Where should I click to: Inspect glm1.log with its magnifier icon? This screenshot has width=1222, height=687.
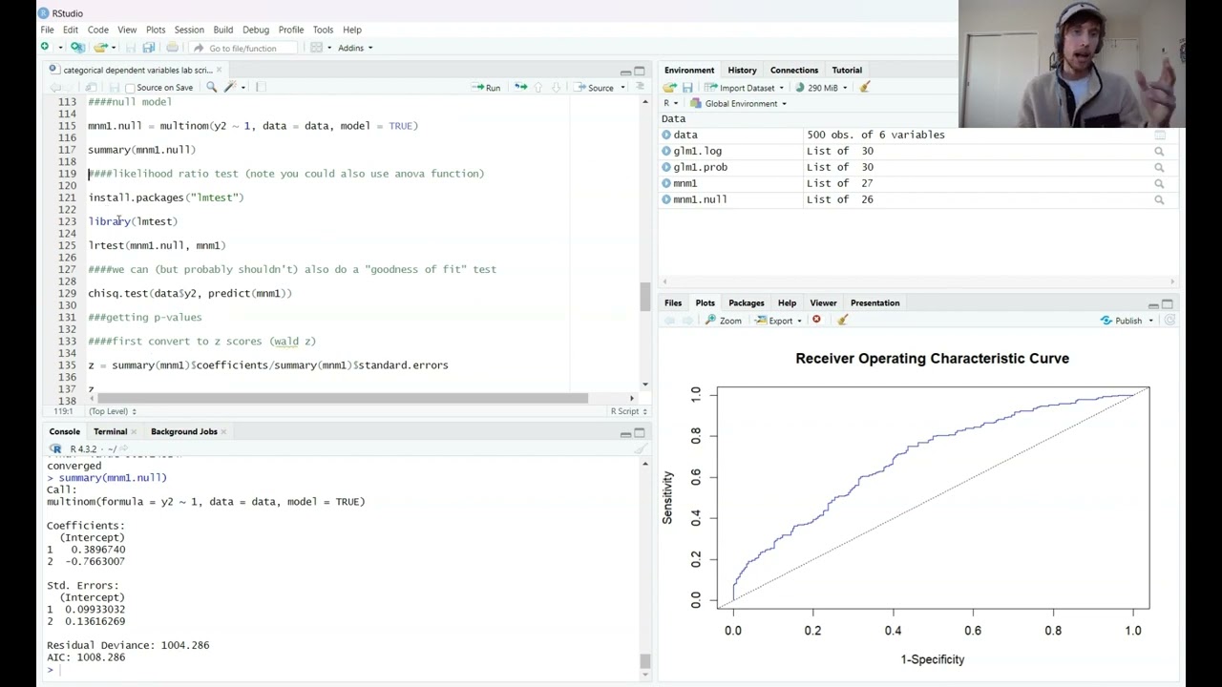[x=1159, y=151]
